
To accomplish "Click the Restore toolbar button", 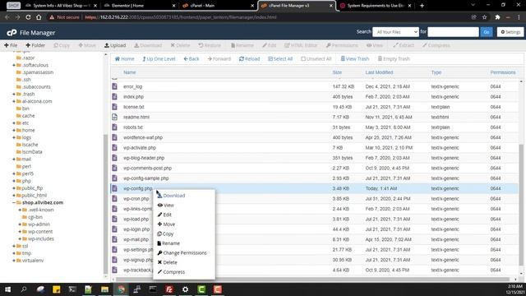I will click(210, 45).
